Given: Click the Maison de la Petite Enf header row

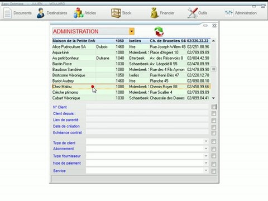Looking at the screenshot, I should 131,41.
